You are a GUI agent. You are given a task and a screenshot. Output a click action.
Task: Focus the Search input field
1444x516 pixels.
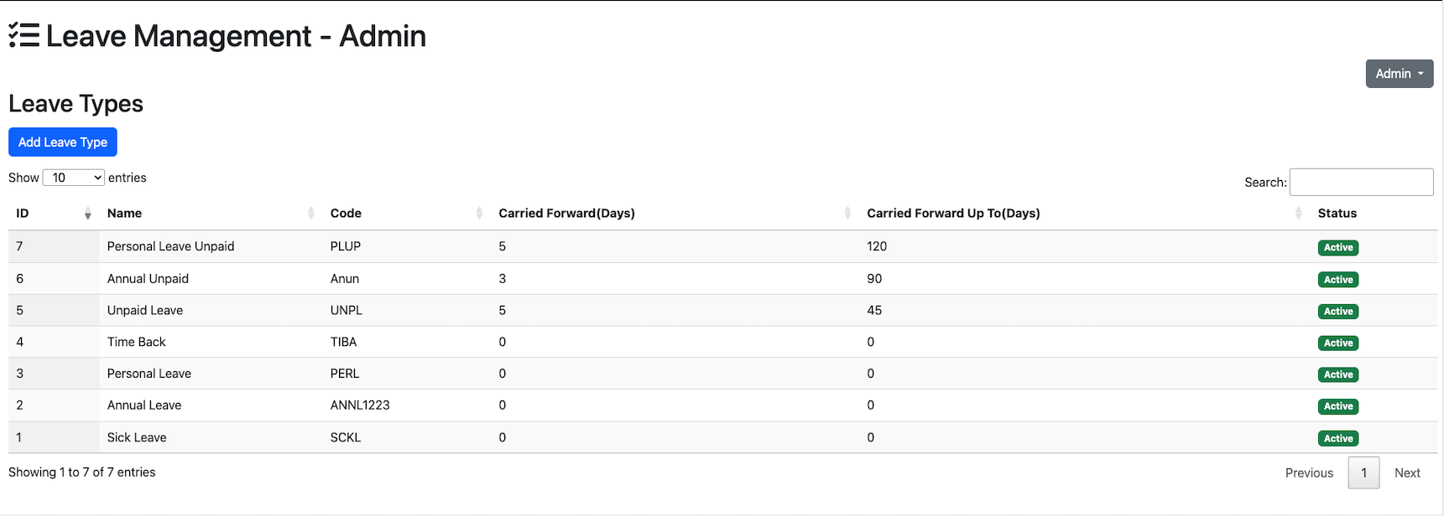click(1360, 182)
